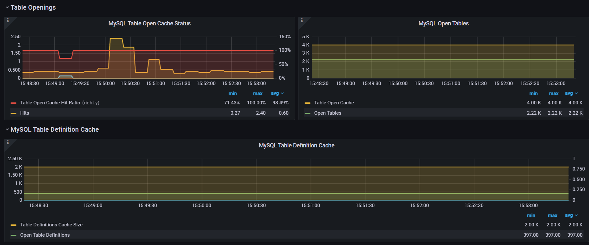The height and width of the screenshot is (245, 589).
Task: Toggle Hits series in legend
Action: coord(25,113)
